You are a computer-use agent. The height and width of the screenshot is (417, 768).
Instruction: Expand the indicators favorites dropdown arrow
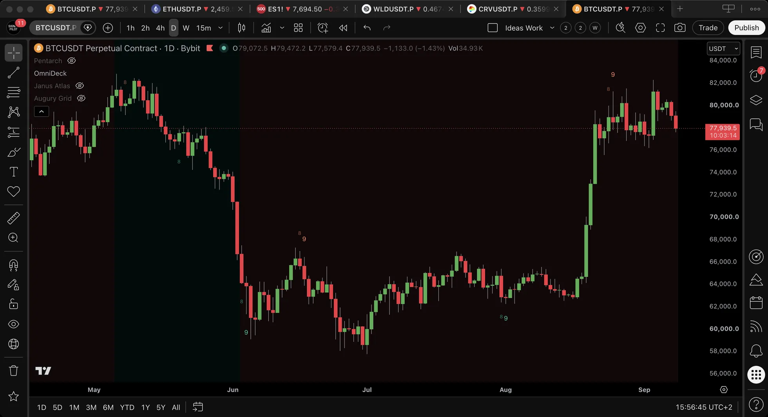pyautogui.click(x=282, y=28)
